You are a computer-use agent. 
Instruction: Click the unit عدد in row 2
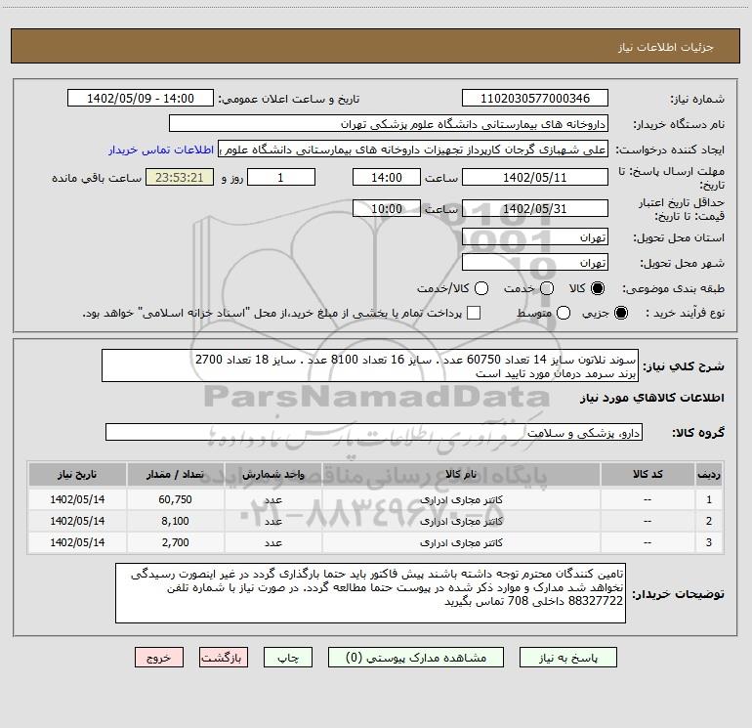pos(272,521)
